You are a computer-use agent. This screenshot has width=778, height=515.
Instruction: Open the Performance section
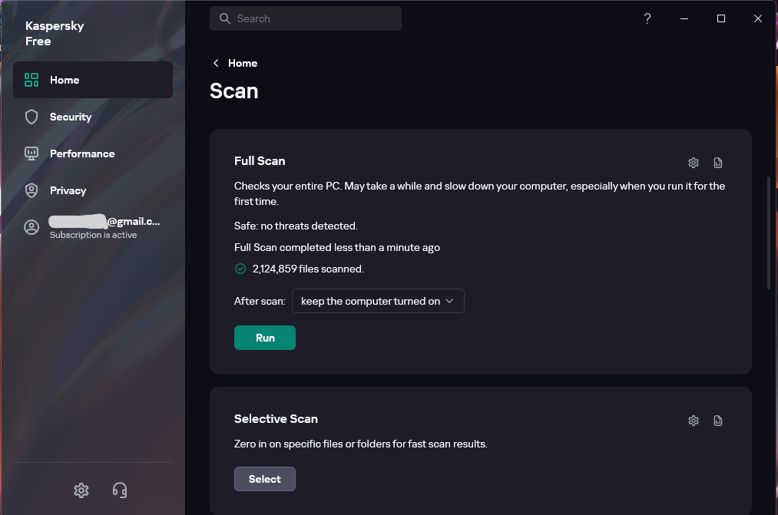click(93, 154)
